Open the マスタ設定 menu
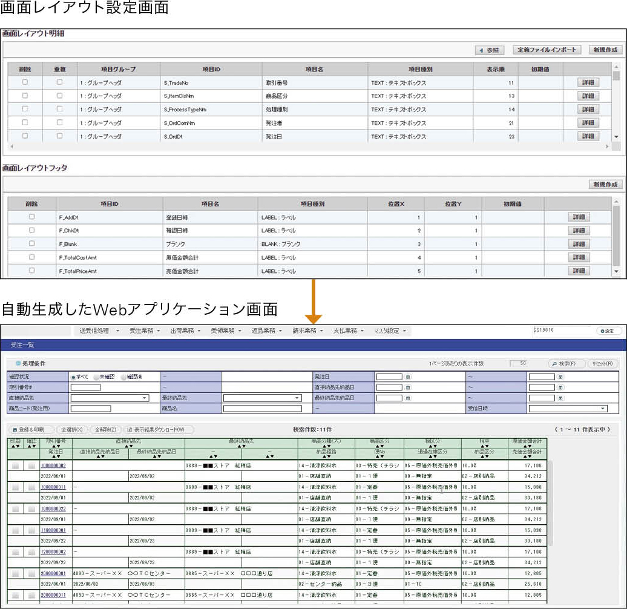 pos(390,331)
